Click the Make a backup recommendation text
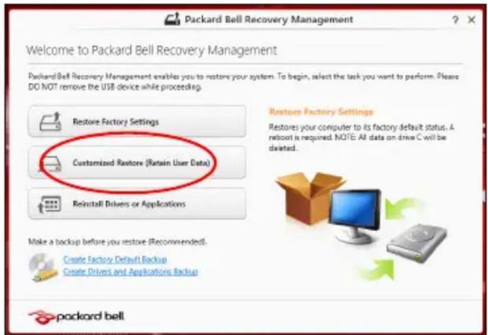The width and height of the screenshot is (488, 335). (x=118, y=242)
